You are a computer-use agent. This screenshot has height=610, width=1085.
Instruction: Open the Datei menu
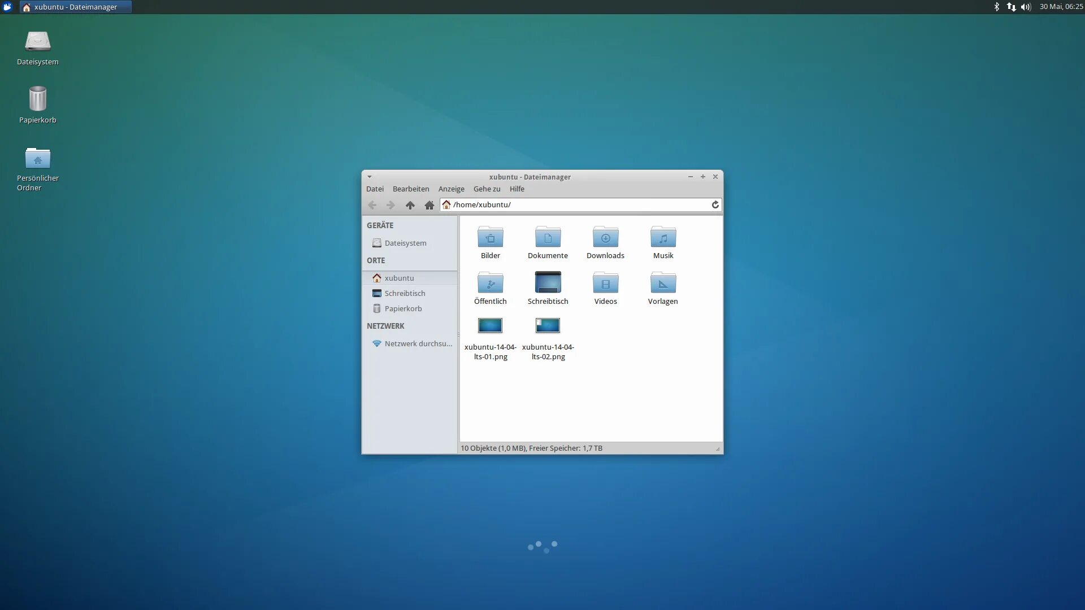(x=375, y=189)
